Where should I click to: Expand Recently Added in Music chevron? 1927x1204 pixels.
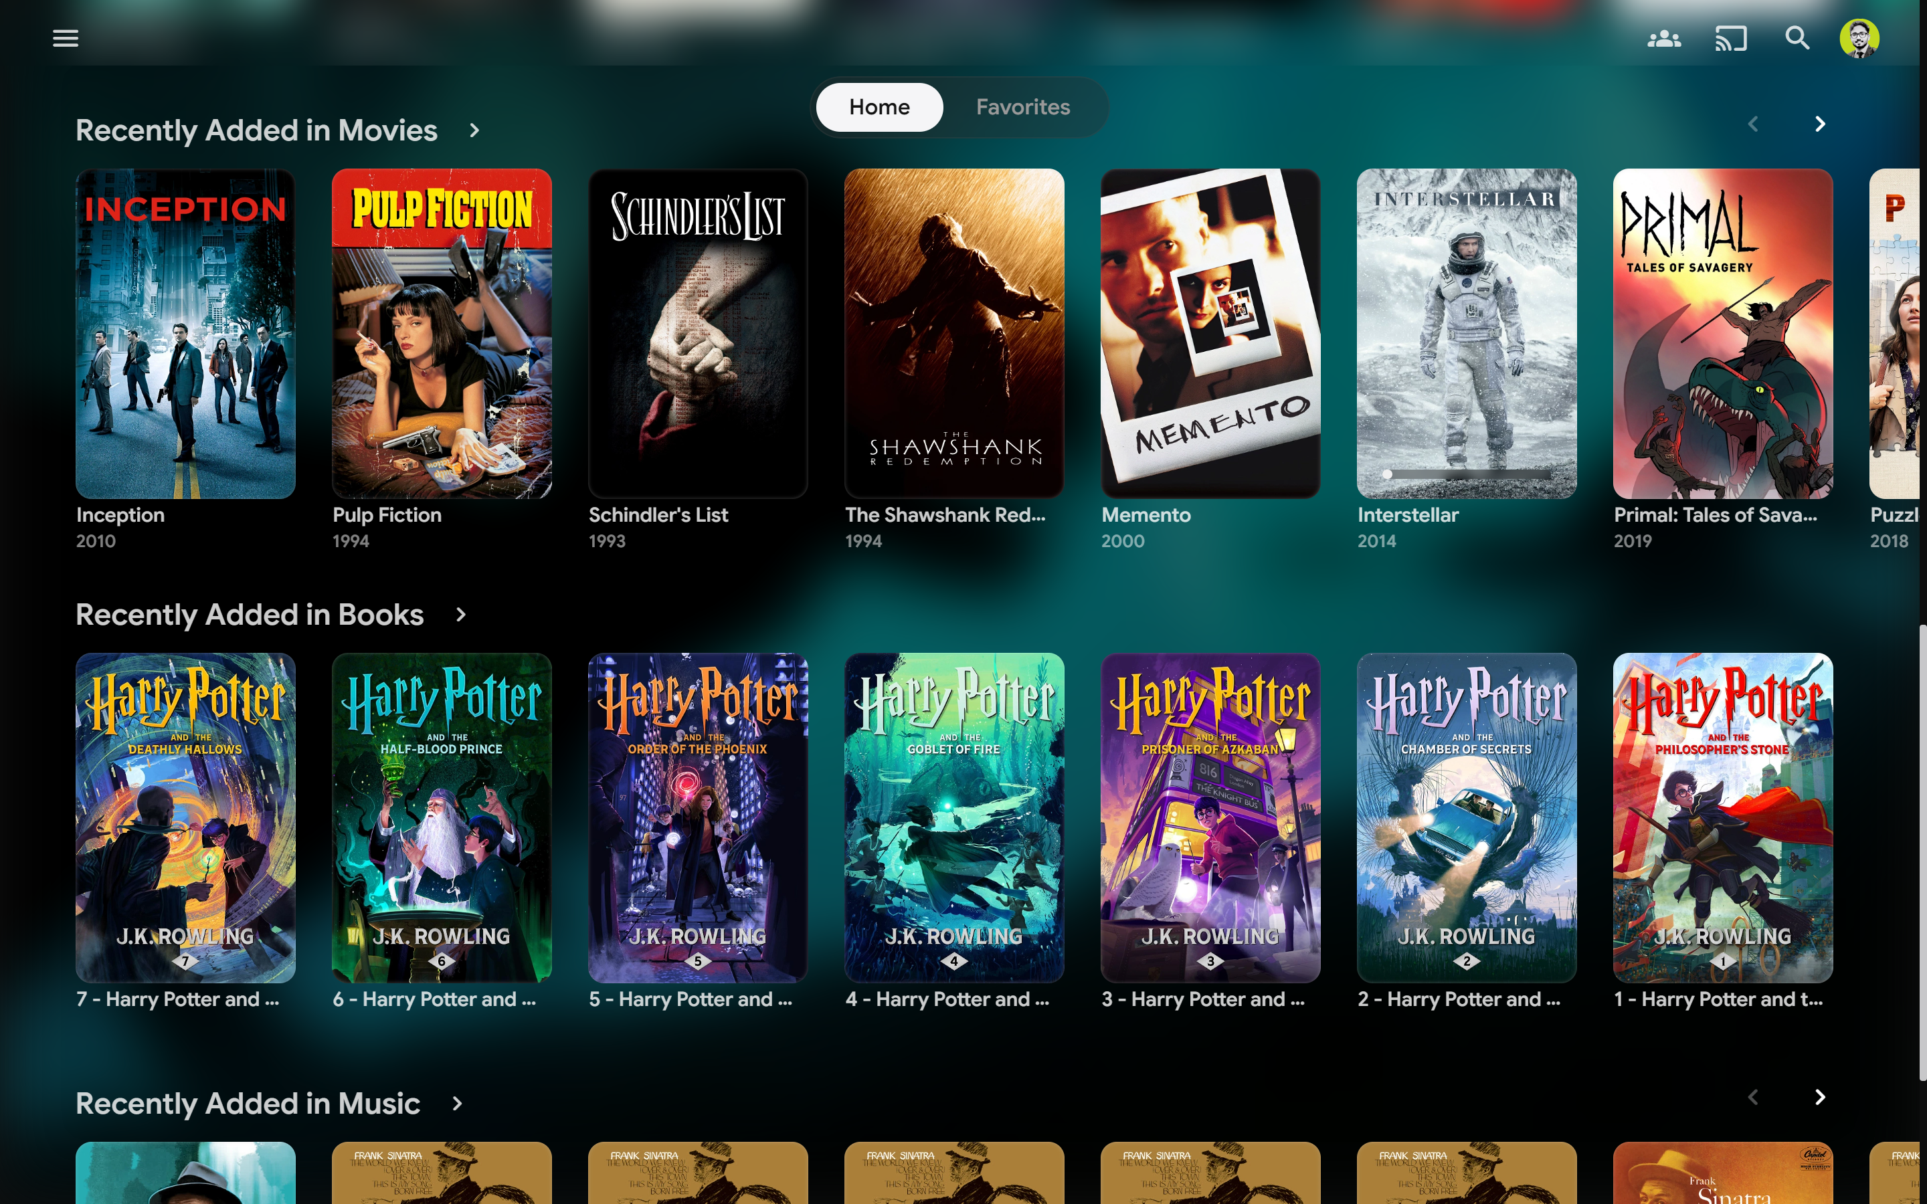[x=457, y=1104]
